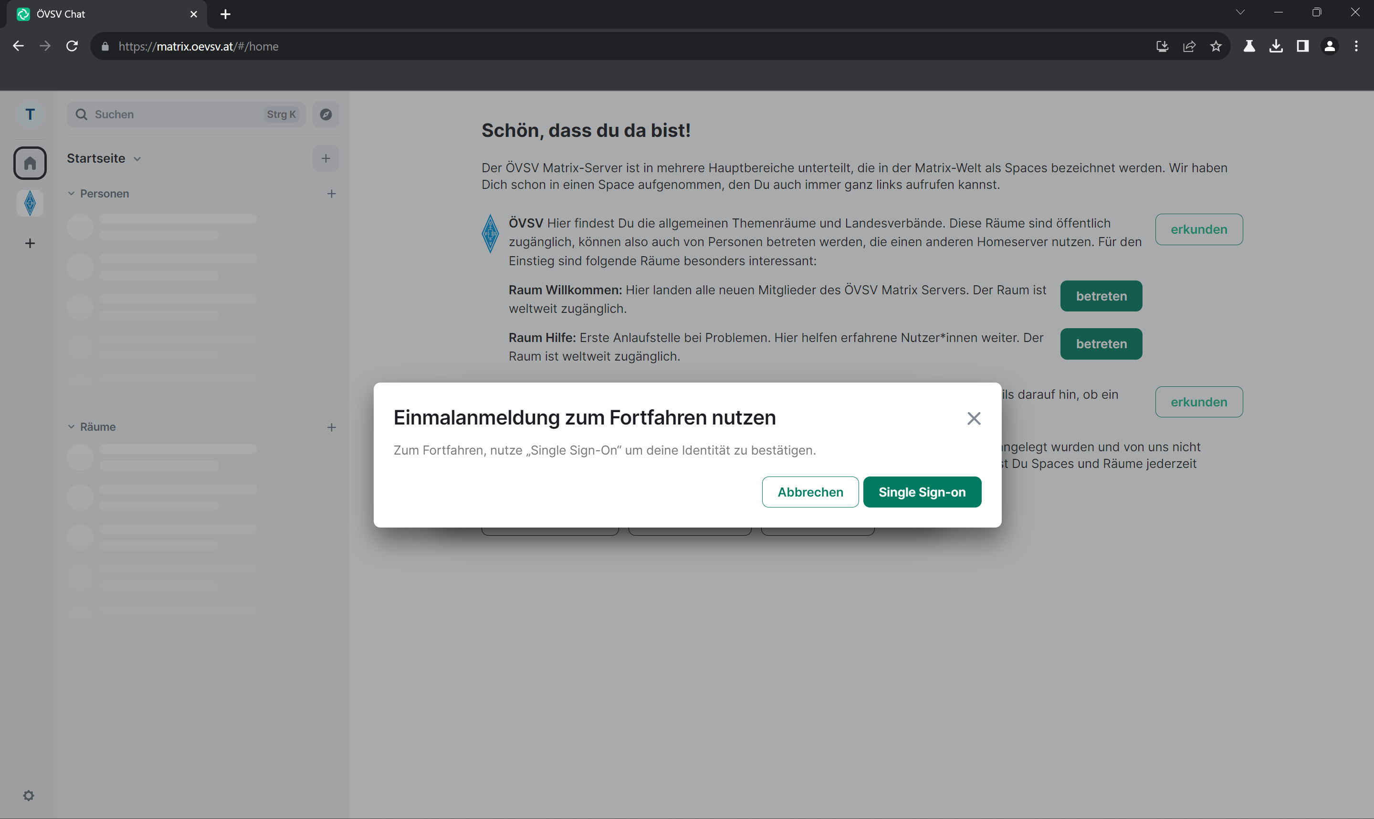1374x819 pixels.
Task: Close the Einmalanmeldung dialog with the X
Action: click(x=974, y=418)
